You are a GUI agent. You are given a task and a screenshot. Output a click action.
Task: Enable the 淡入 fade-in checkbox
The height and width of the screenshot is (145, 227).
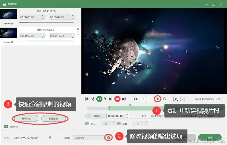pos(87,124)
